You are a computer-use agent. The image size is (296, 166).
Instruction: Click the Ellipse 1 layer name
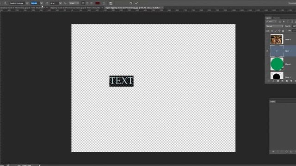[288, 64]
